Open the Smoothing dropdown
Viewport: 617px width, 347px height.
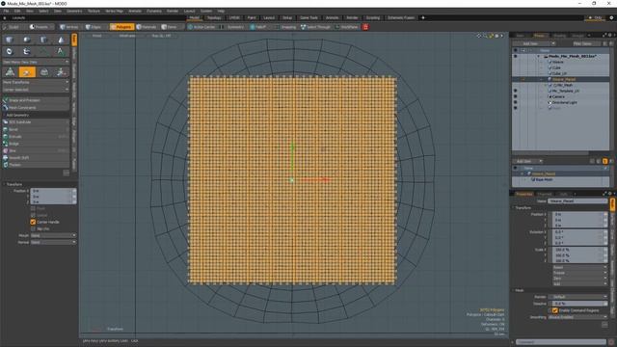[x=578, y=317]
